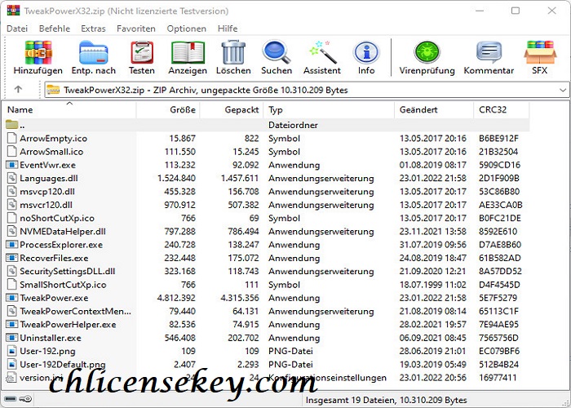Sort by the Größe column header
This screenshot has height=408, width=571.
[168, 109]
